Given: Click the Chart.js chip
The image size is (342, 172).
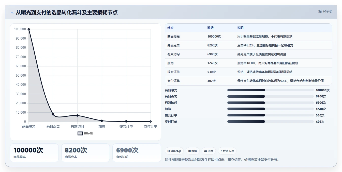Looking at the screenshot, I should [174, 151].
